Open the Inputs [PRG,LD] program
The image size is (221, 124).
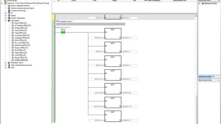pyautogui.click(x=20, y=23)
